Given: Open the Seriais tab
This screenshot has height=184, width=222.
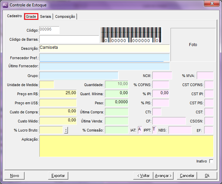Looking at the screenshot, I should click(45, 16).
